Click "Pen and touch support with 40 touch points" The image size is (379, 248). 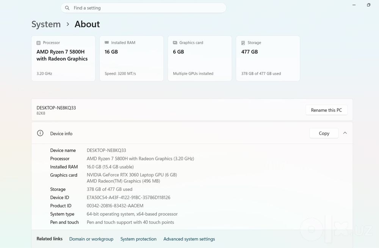point(130,222)
